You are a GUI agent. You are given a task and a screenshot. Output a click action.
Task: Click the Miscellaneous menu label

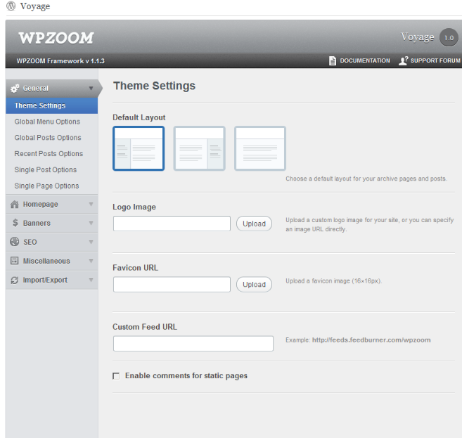pos(46,261)
